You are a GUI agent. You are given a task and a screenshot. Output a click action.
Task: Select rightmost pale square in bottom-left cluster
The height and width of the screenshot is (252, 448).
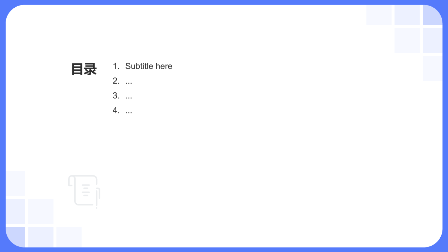point(69,237)
